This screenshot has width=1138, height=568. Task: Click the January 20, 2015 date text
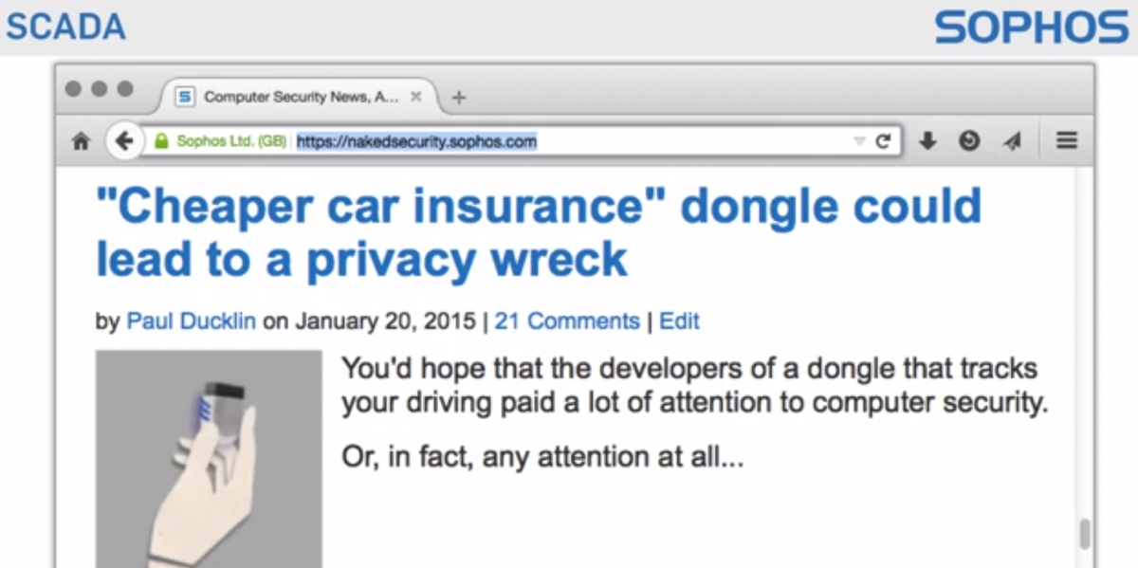pyautogui.click(x=385, y=321)
